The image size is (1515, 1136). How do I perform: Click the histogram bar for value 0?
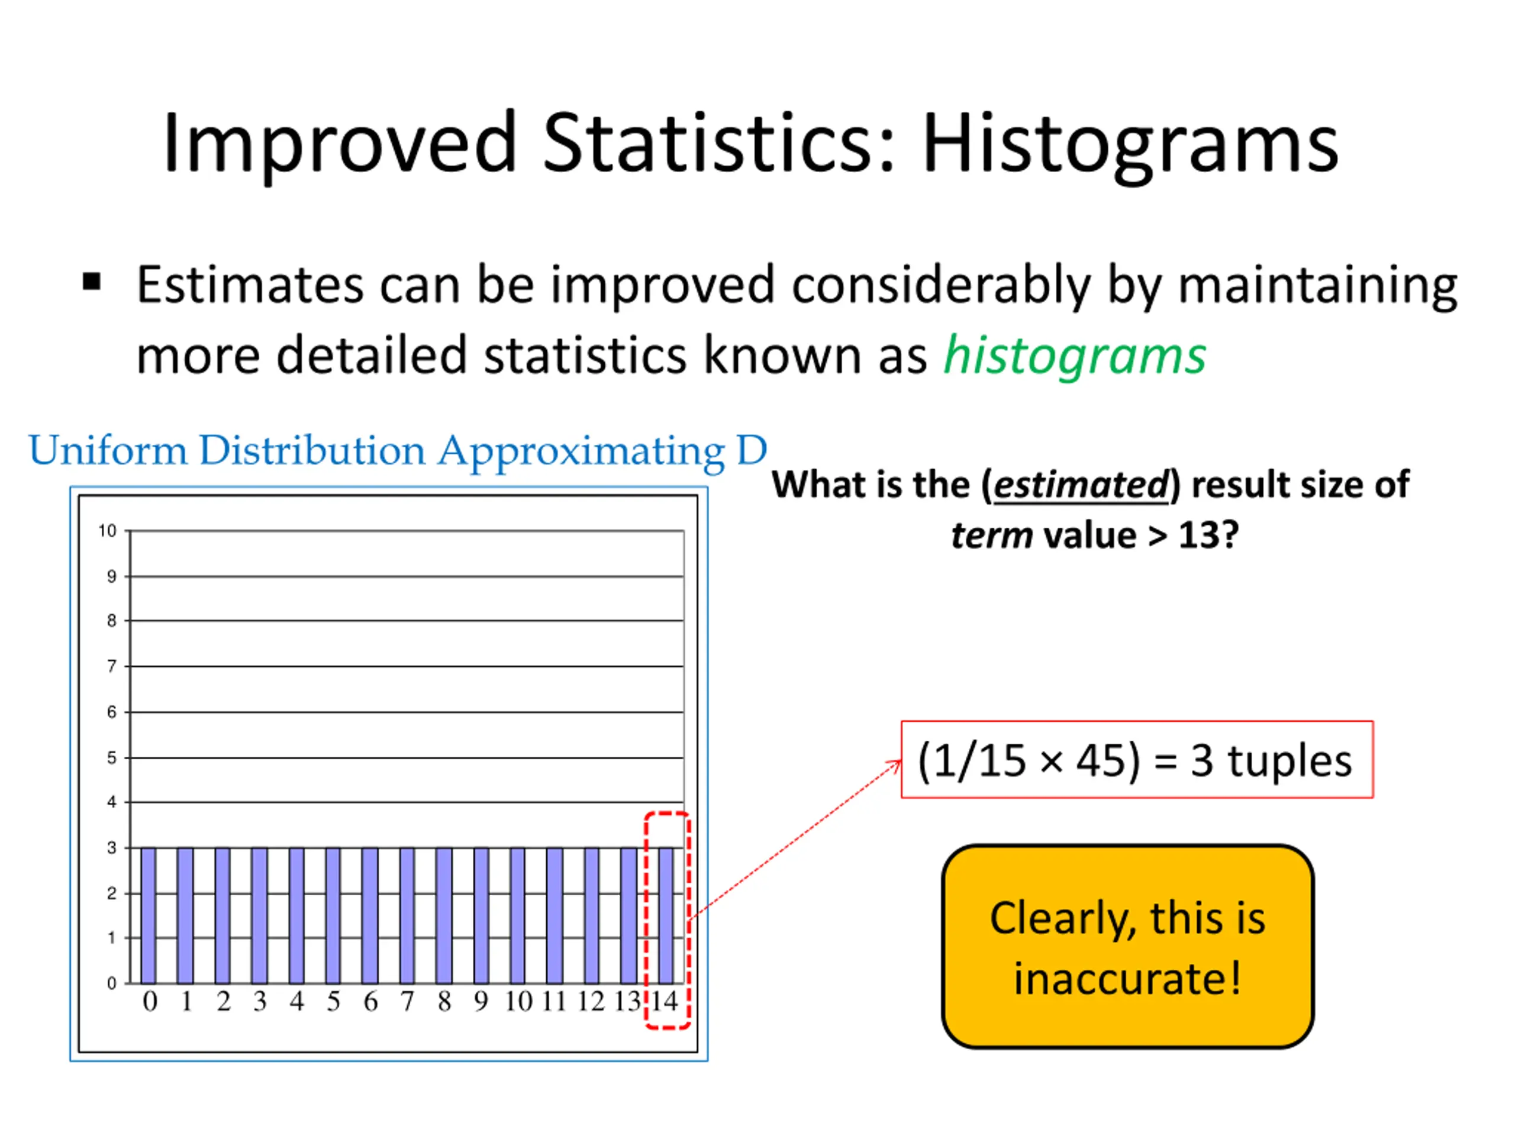click(149, 915)
